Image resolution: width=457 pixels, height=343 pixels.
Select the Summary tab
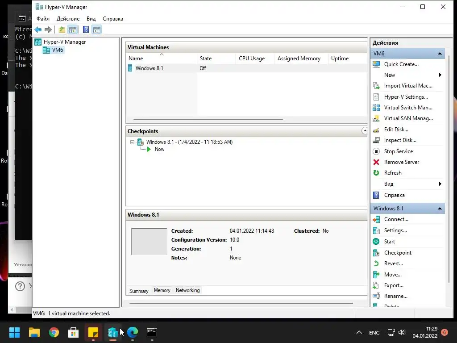point(139,291)
